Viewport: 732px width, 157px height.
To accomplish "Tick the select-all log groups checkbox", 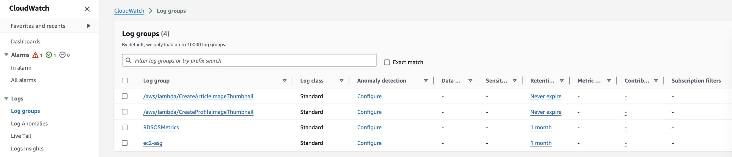I will coord(125,81).
